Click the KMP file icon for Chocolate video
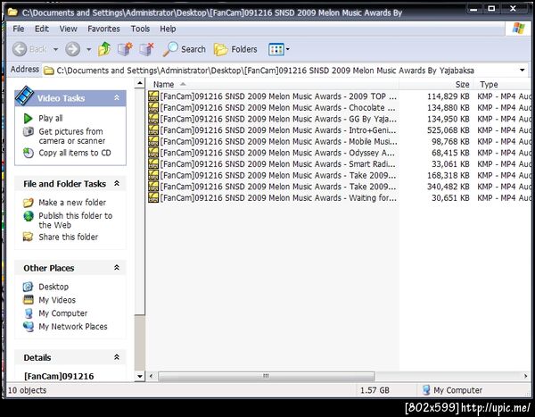This screenshot has height=417, width=535. pos(153,107)
